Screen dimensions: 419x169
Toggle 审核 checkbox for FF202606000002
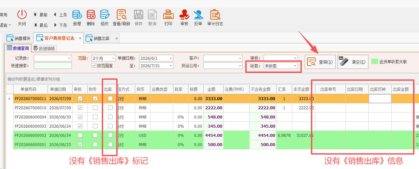click(80, 135)
